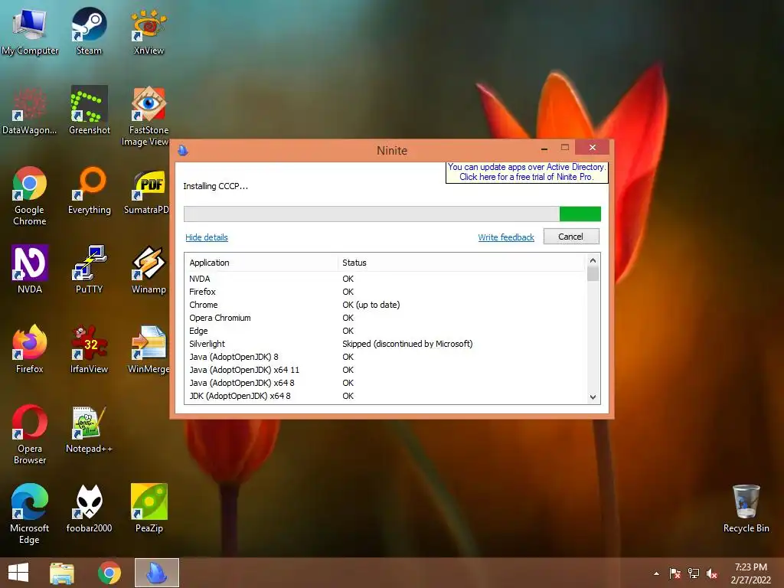Launch Steam from the desktop
784x588 pixels.
click(x=89, y=31)
